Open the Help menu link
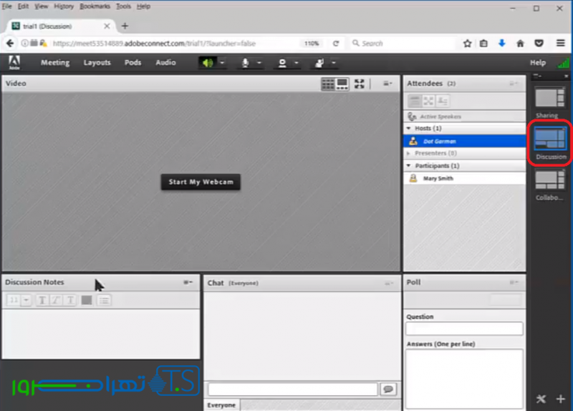The width and height of the screenshot is (573, 411). (537, 63)
